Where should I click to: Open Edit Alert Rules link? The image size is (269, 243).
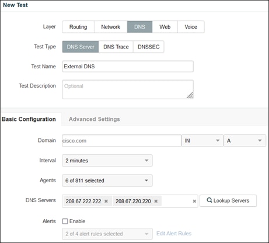tap(174, 234)
